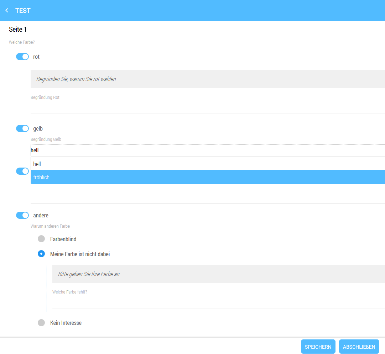Image resolution: width=385 pixels, height=354 pixels.
Task: Click the SPEICHERN button
Action: coord(318,347)
